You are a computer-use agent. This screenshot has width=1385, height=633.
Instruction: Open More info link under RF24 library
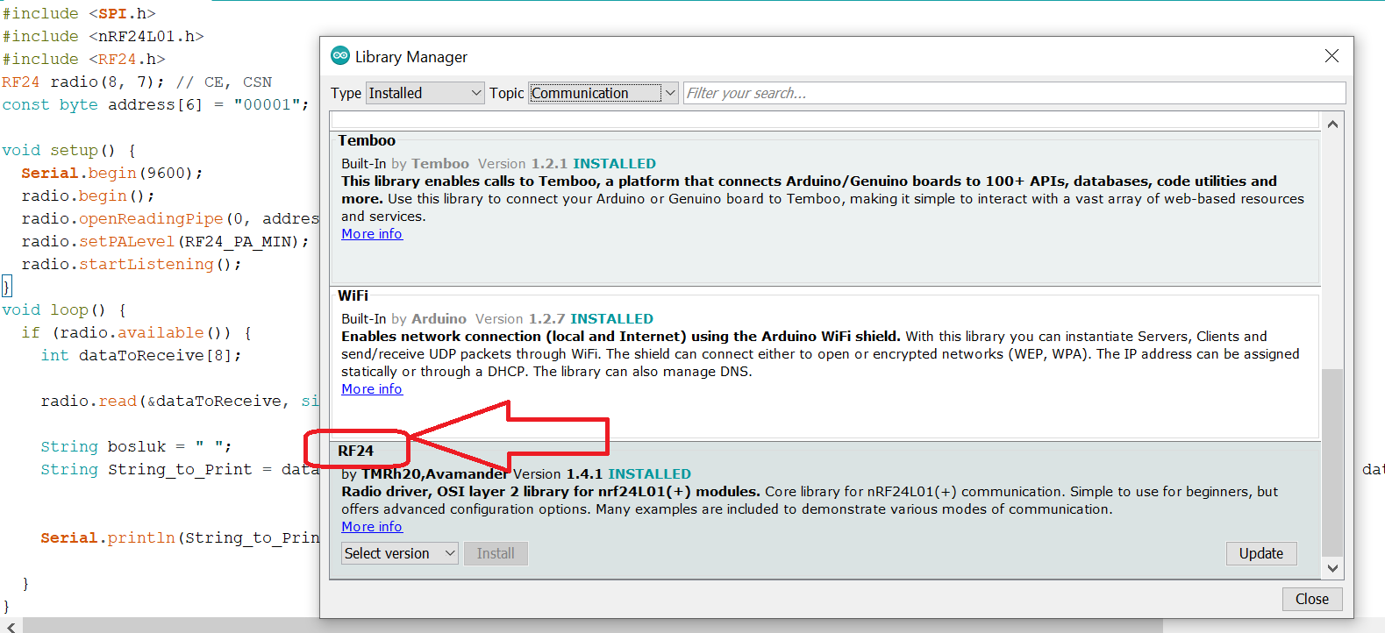(x=372, y=527)
